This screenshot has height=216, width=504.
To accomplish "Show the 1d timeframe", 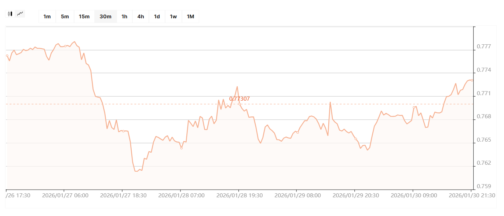I will tap(157, 16).
